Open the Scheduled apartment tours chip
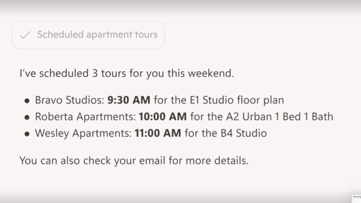Image resolution: width=361 pixels, height=203 pixels. (x=97, y=35)
